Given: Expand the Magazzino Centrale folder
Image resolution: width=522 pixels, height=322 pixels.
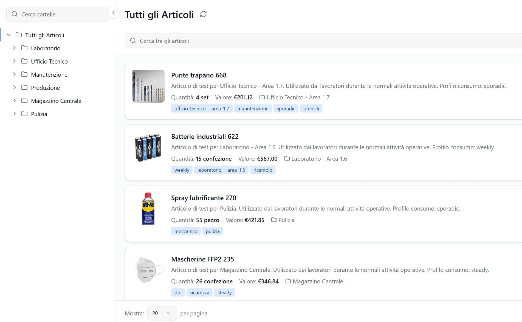Looking at the screenshot, I should click(x=15, y=100).
